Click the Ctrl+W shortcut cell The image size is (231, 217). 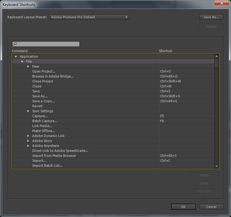tap(187, 86)
